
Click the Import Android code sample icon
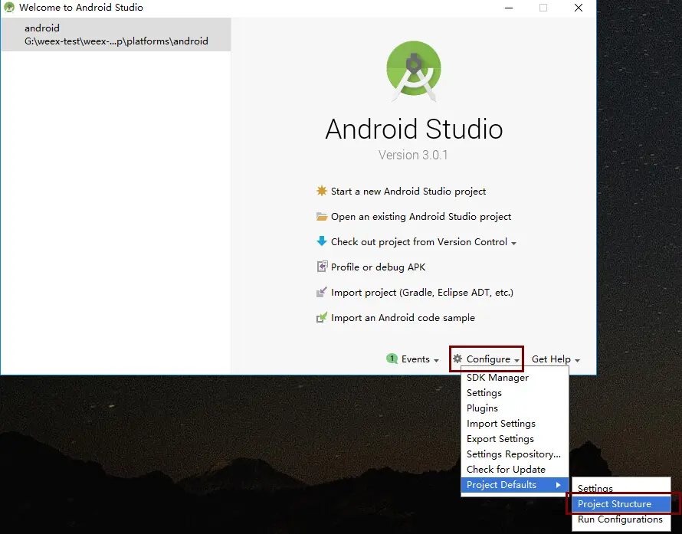[x=321, y=317]
